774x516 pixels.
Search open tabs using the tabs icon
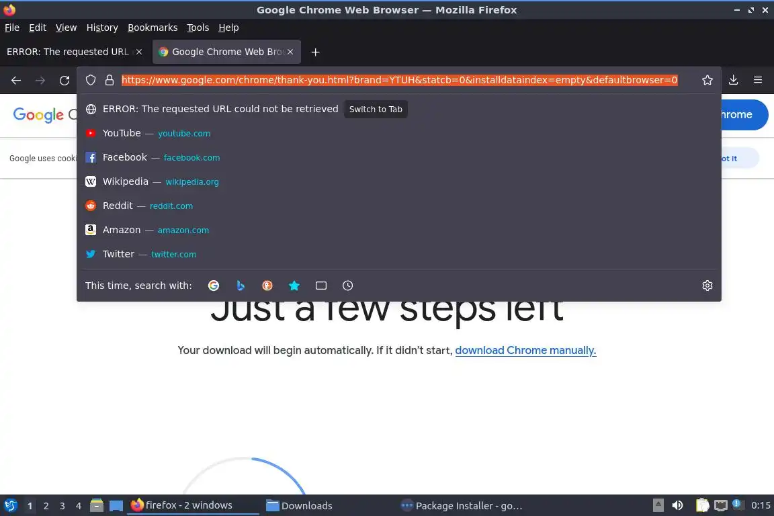tap(321, 286)
